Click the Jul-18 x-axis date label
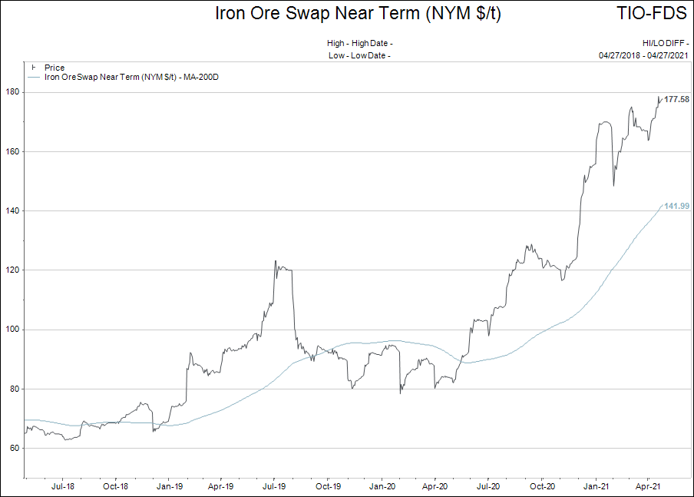Screen dimensions: 694x497 click(x=62, y=486)
